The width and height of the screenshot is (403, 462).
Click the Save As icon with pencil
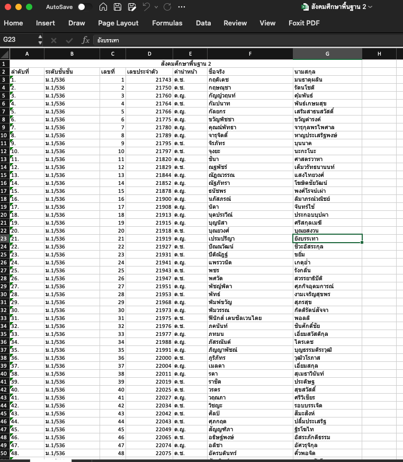(131, 7)
